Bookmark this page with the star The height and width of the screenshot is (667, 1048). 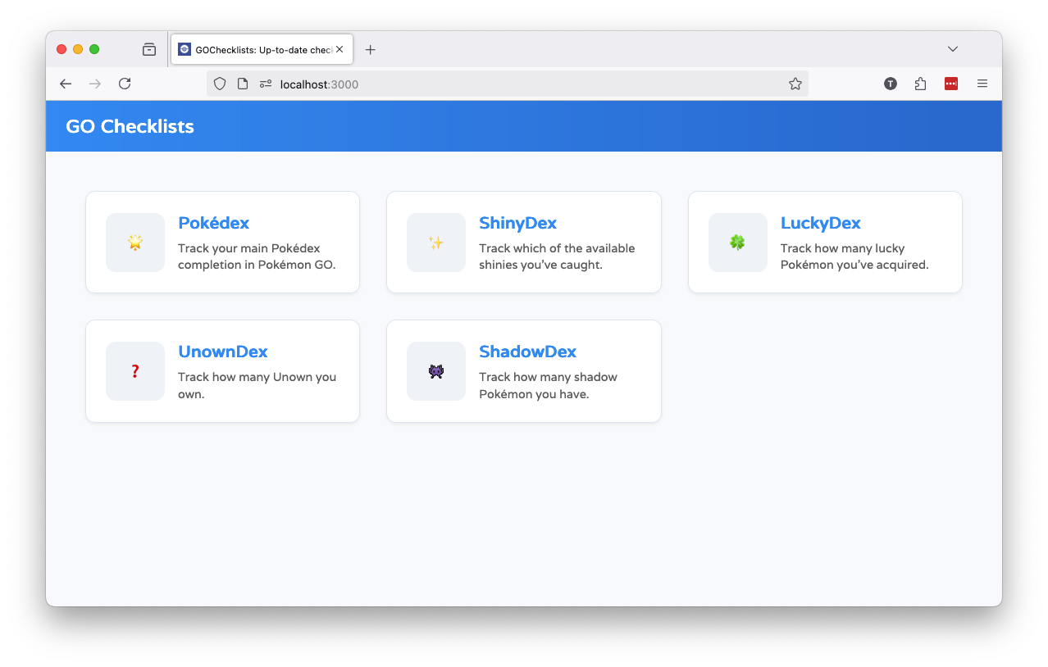pyautogui.click(x=795, y=84)
